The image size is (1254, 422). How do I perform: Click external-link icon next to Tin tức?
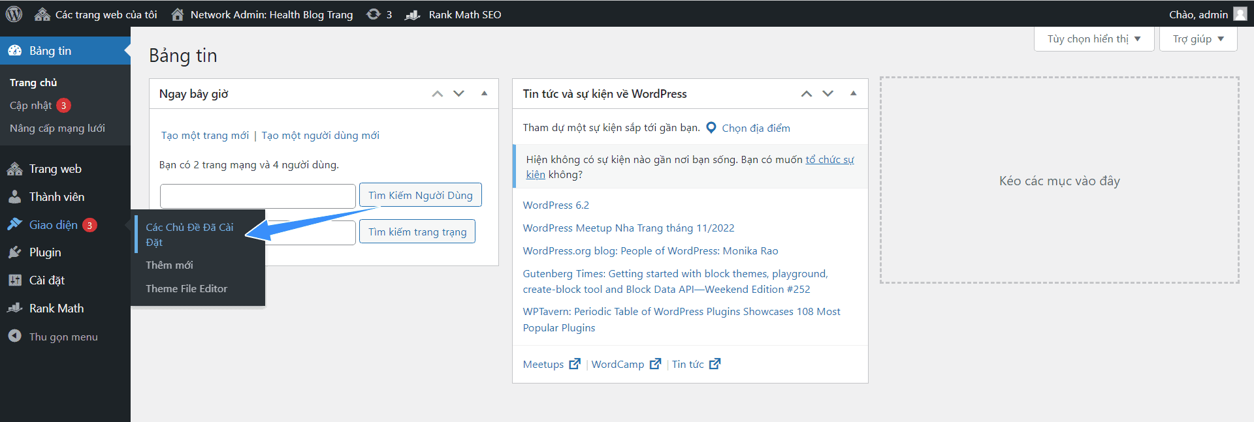click(x=715, y=363)
